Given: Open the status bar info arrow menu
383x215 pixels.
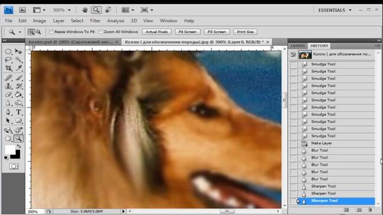Looking at the screenshot, I should pyautogui.click(x=123, y=211).
